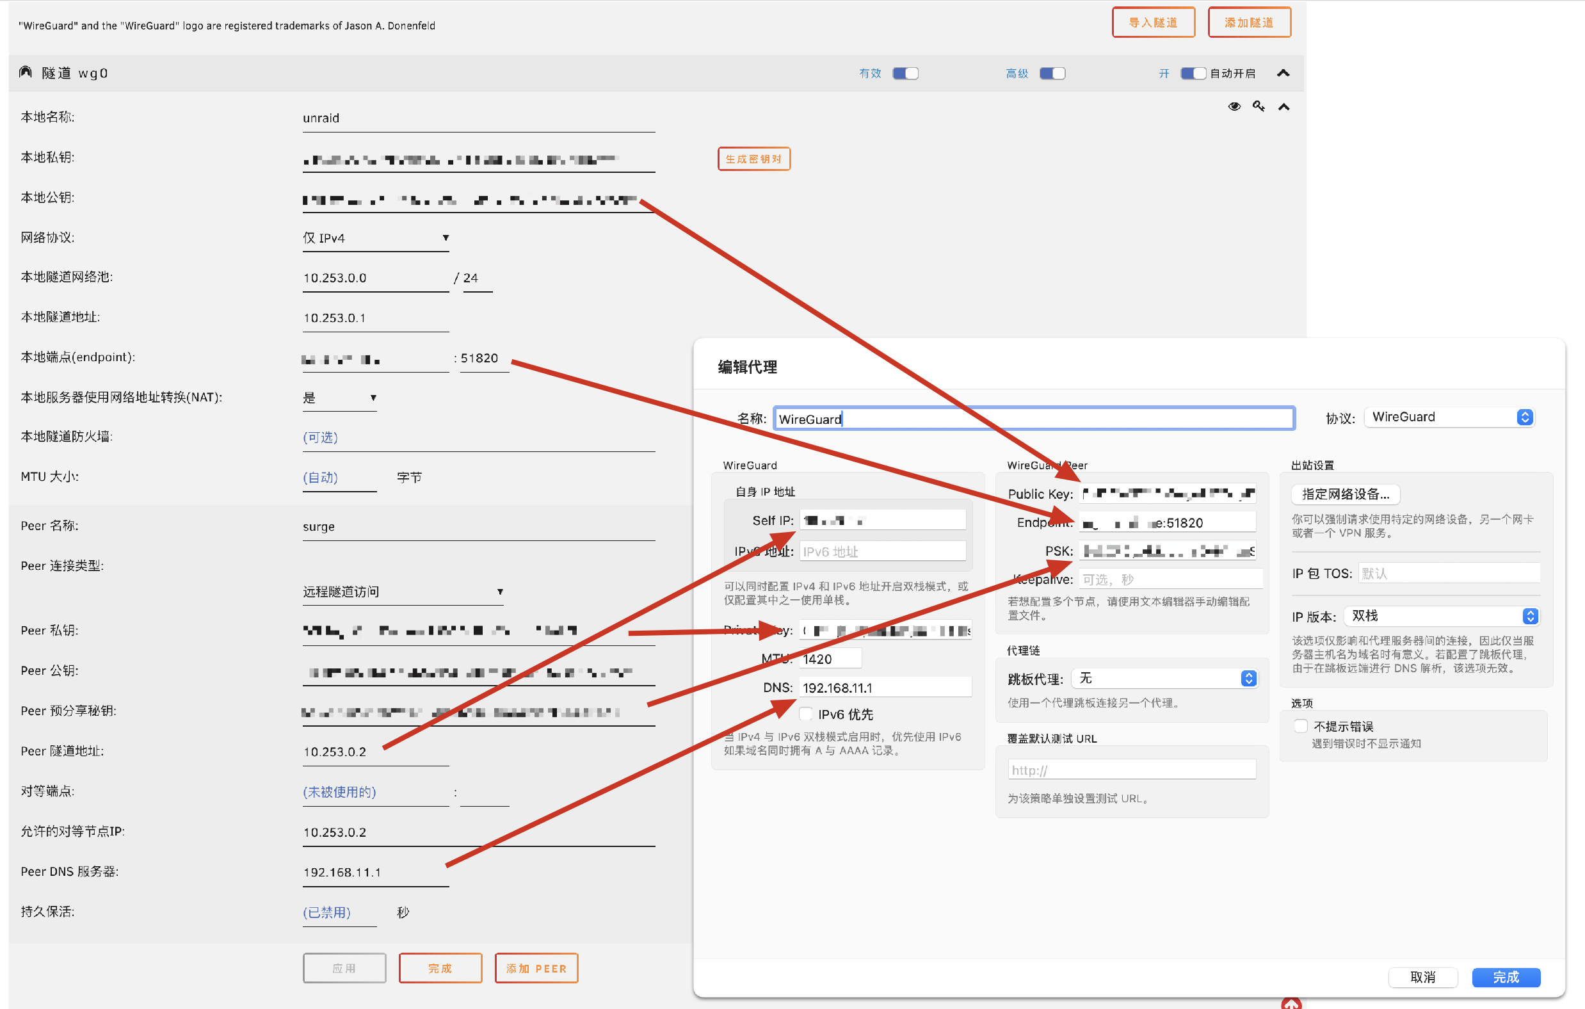Viewport: 1585px width, 1009px height.
Task: Click the 应用 apply button
Action: click(x=344, y=968)
